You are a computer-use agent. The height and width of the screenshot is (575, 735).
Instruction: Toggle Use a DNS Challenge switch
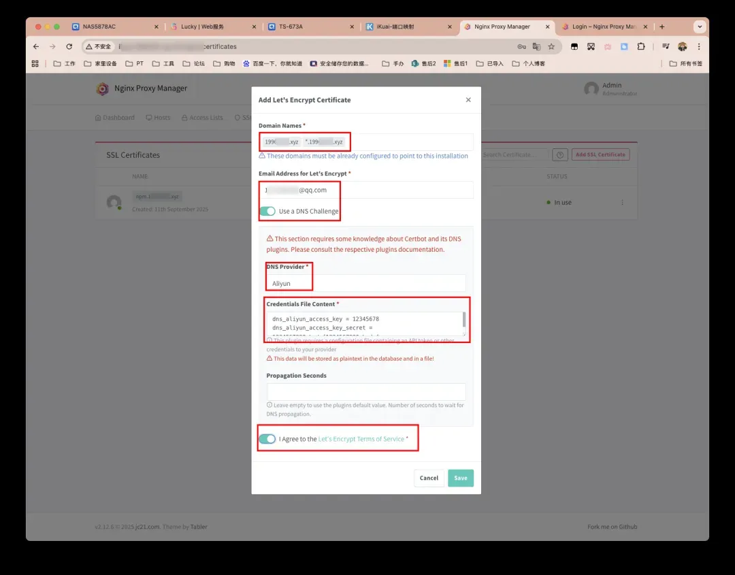(x=267, y=212)
